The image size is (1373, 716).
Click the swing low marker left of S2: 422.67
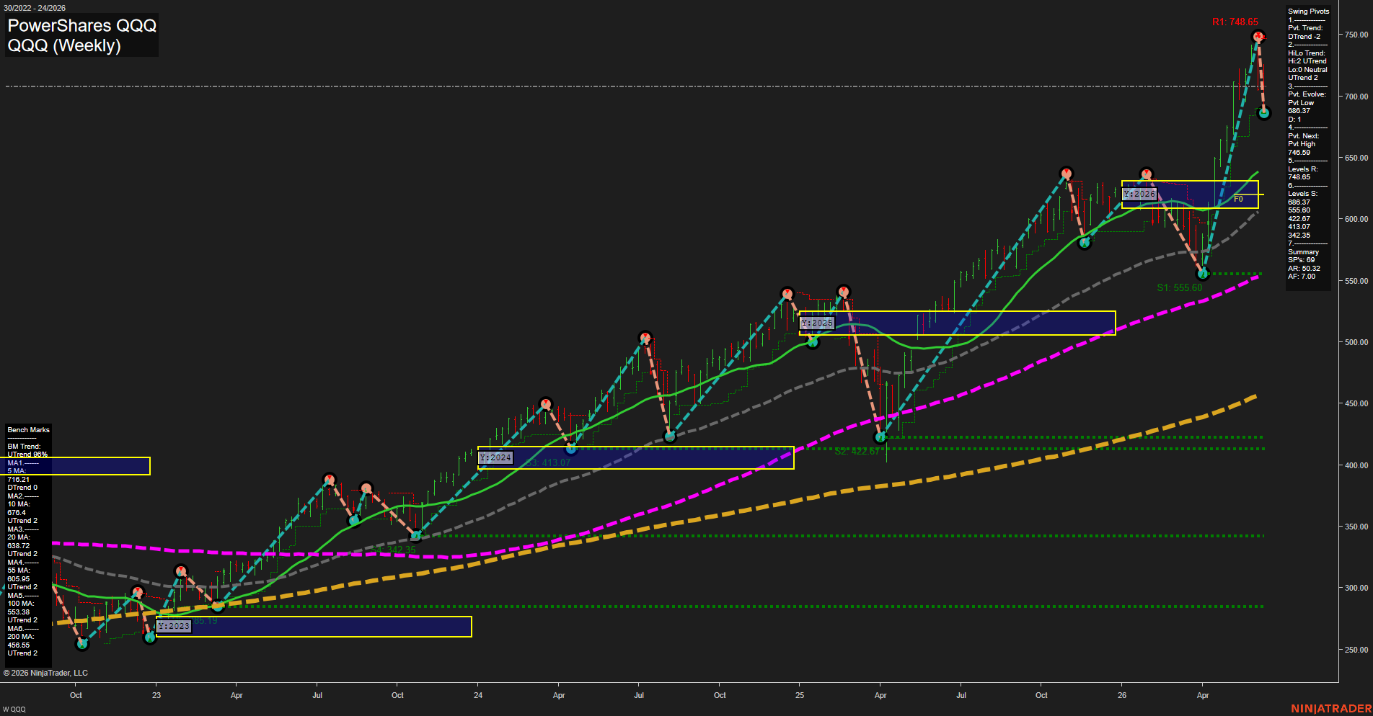click(x=880, y=437)
